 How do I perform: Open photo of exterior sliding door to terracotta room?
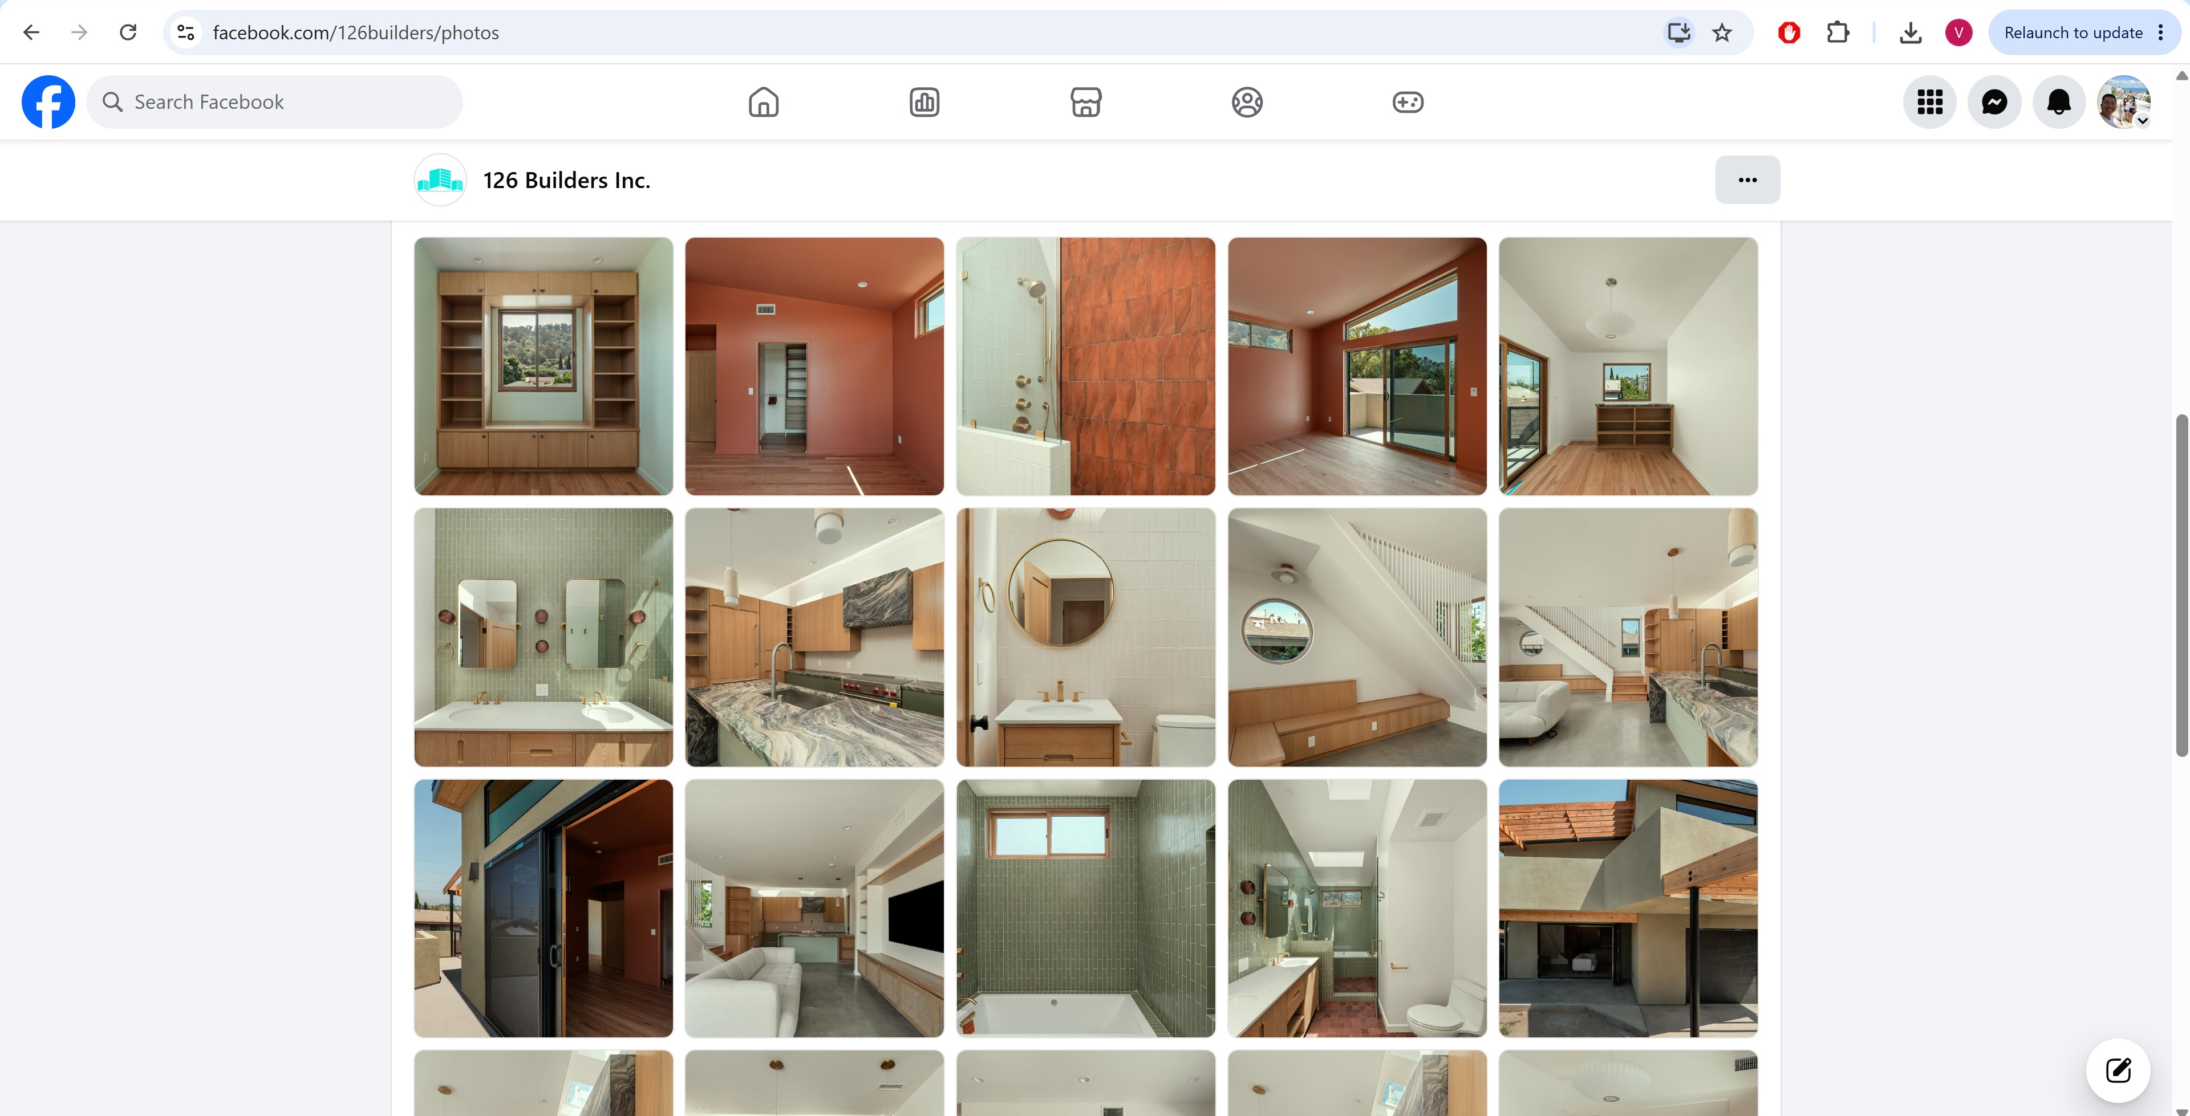[544, 909]
